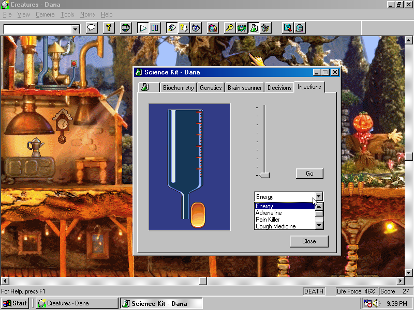Select Pain Killer in the chemical list

click(285, 220)
